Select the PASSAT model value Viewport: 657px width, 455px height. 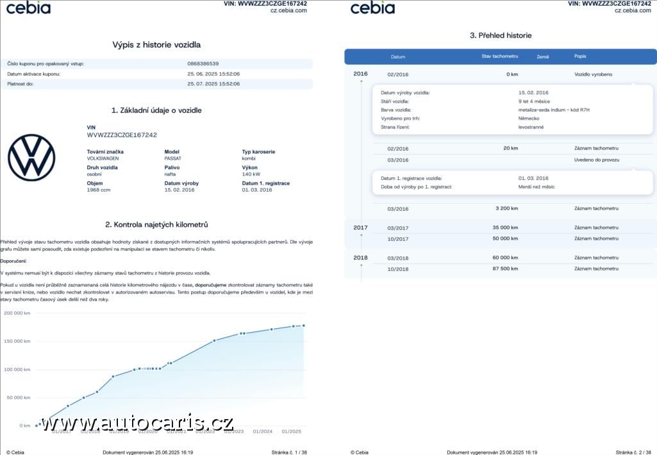coord(172,158)
